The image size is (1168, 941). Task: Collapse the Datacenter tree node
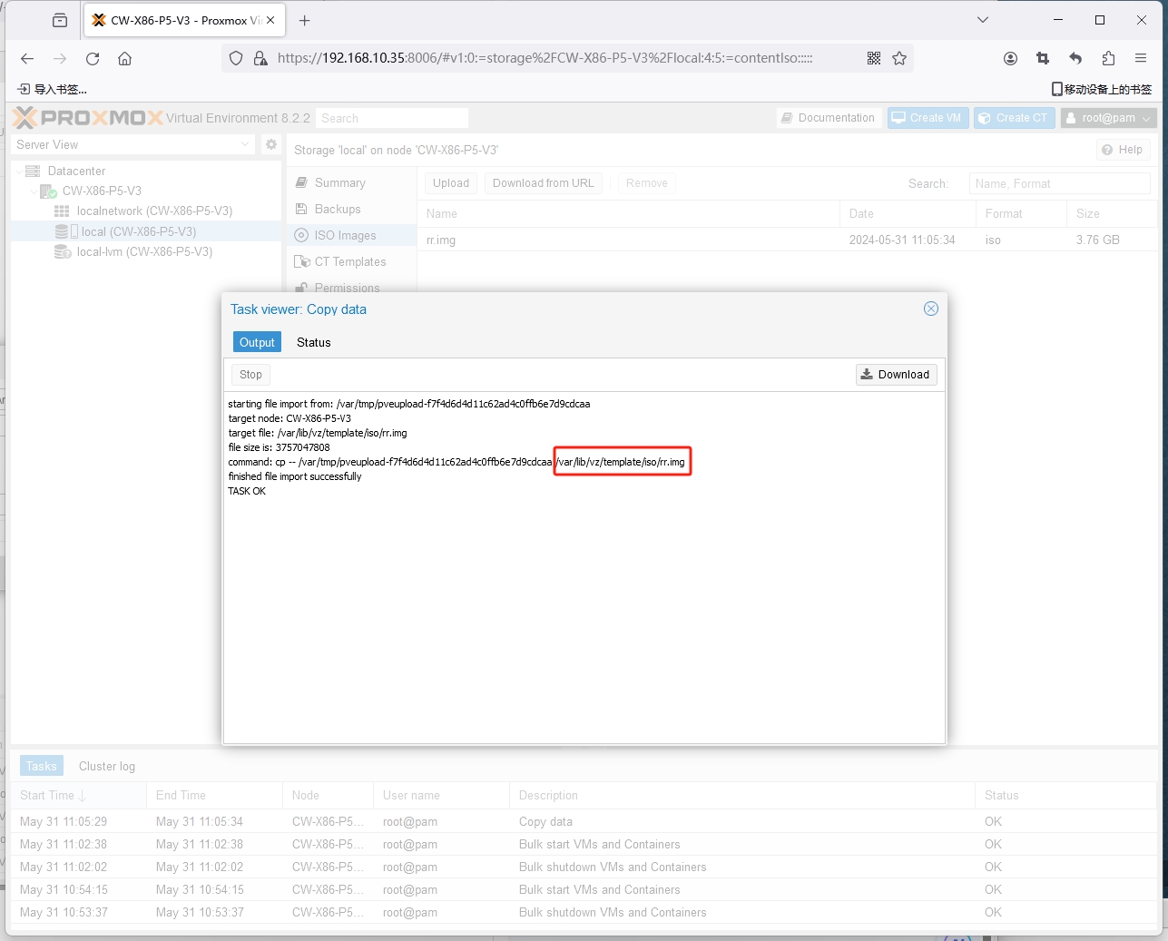19,172
